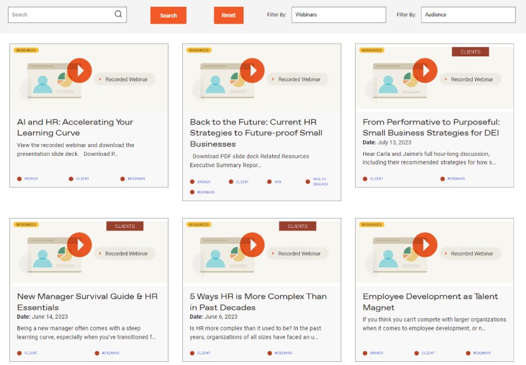Click Recorded Webinar pill on Back to the Future card

click(297, 79)
